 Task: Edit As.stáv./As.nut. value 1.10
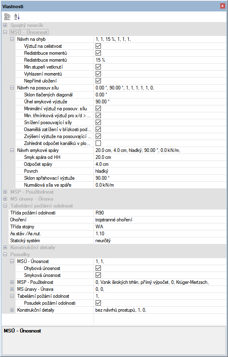click(160, 234)
